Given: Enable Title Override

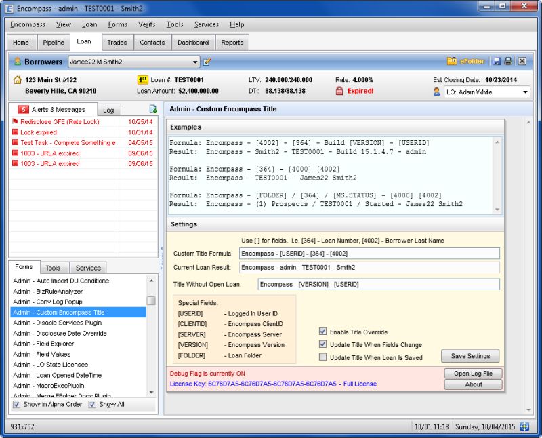Looking at the screenshot, I should [322, 332].
